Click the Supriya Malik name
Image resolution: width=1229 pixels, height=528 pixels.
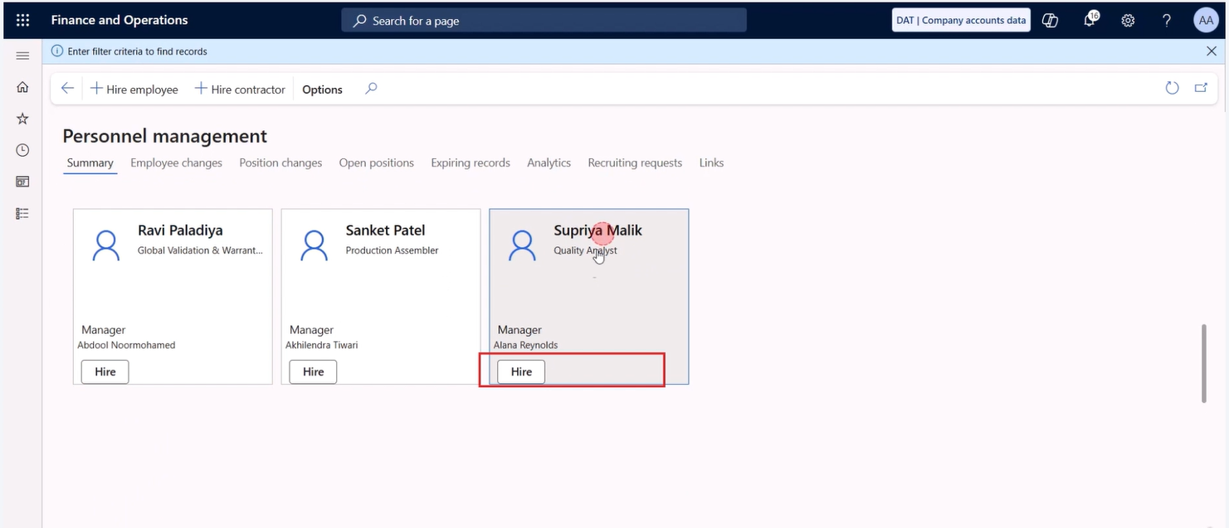pyautogui.click(x=597, y=230)
